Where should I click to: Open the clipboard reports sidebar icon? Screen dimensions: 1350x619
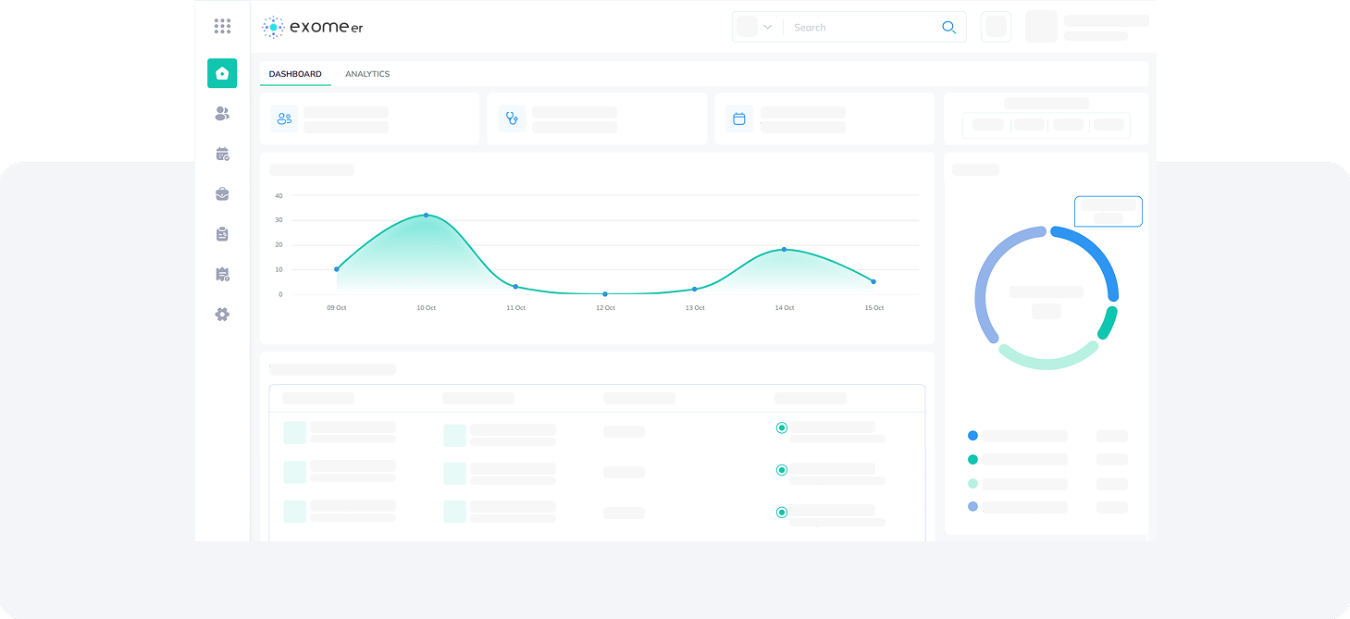222,234
